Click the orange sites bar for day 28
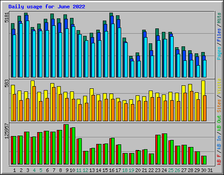Image resolution: width=224 pixels, height=175 pixels. point(192,106)
